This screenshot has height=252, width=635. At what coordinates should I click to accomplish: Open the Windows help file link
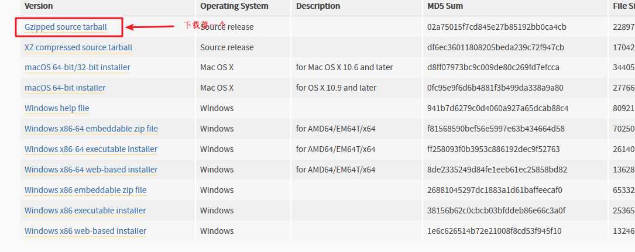pos(57,108)
